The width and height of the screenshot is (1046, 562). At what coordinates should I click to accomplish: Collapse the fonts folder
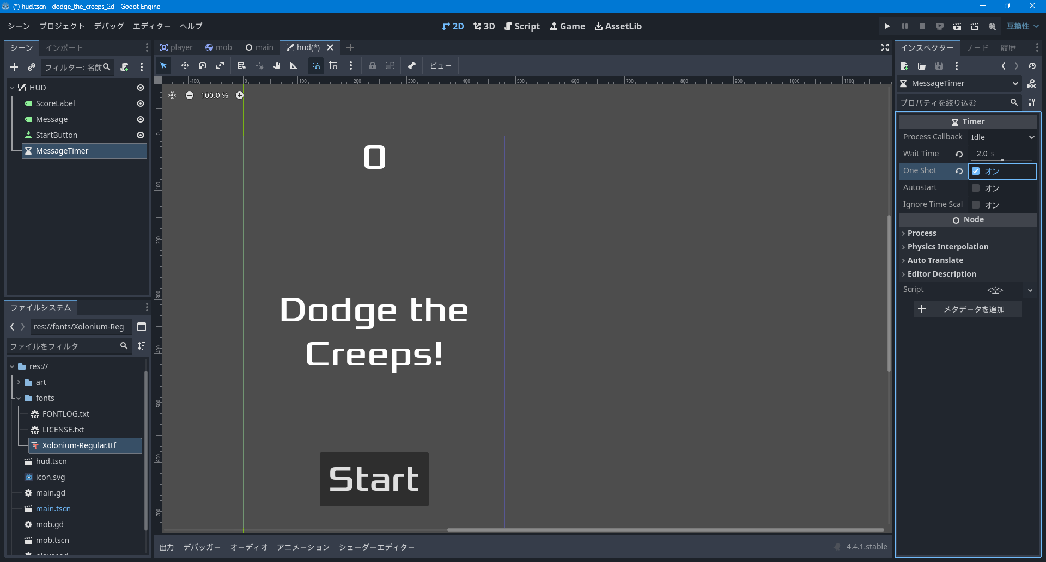click(19, 398)
